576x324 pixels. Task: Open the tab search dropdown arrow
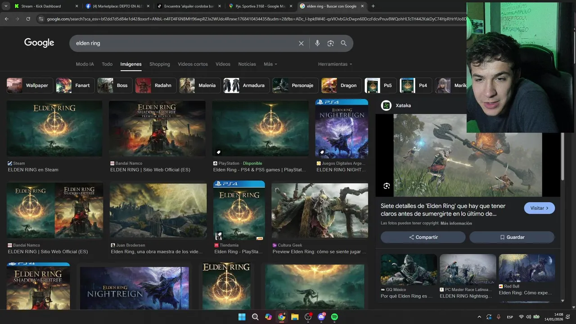point(5,6)
